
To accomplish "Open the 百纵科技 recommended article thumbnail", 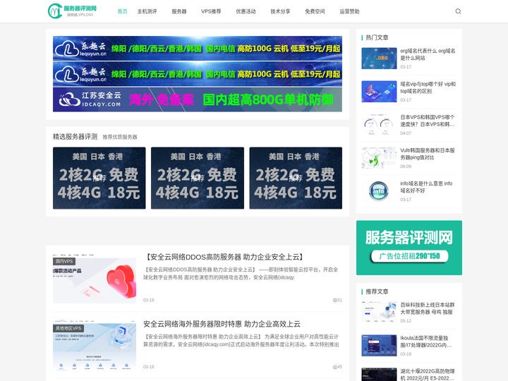I will 379,313.
